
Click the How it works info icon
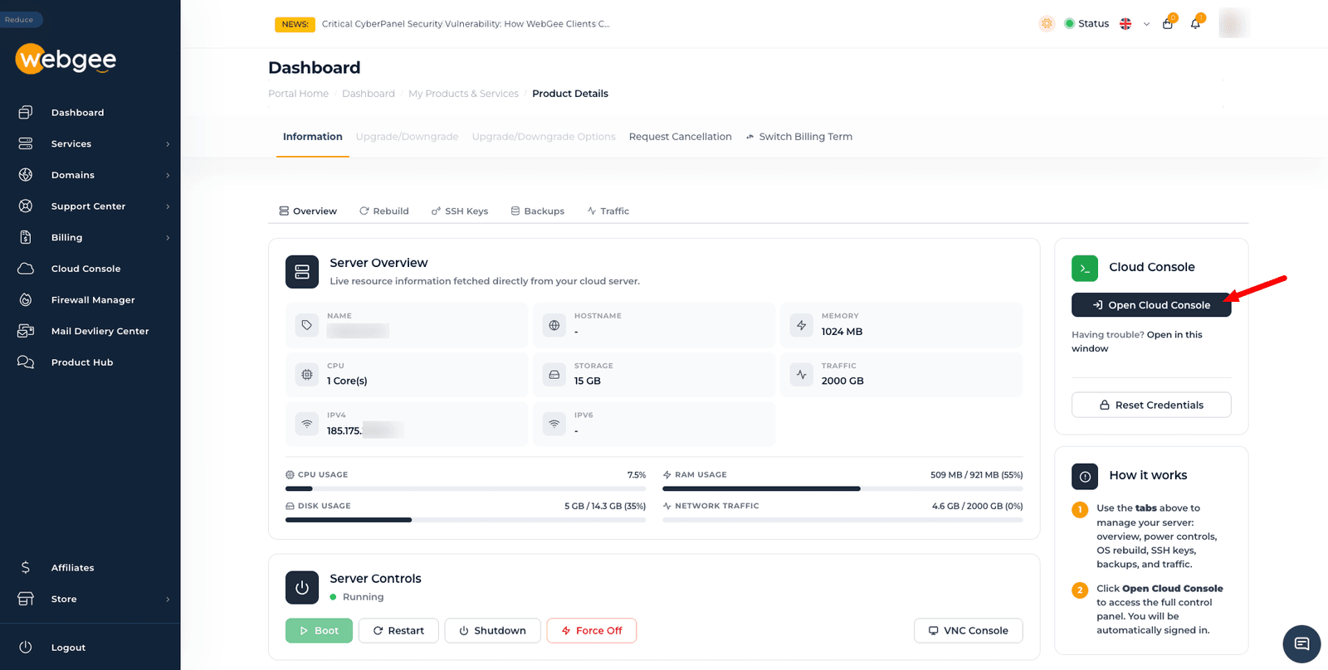[x=1085, y=477]
